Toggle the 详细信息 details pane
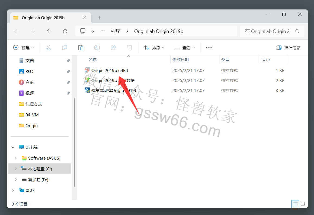 click(x=288, y=48)
